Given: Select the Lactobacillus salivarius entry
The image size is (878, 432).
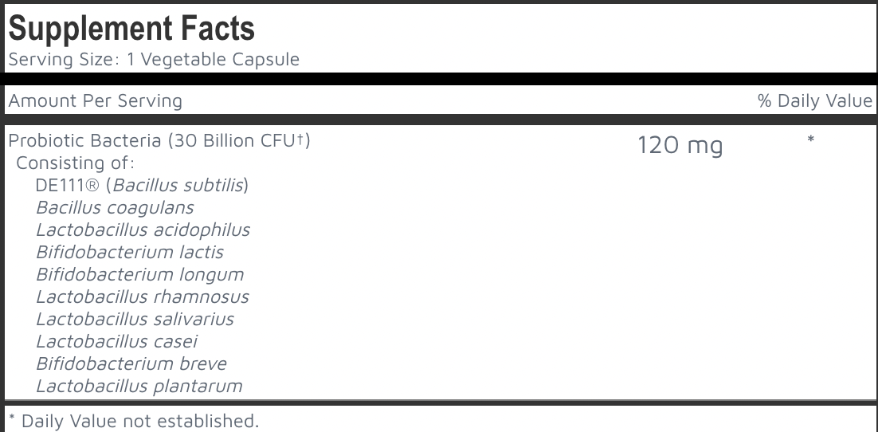Looking at the screenshot, I should click(135, 320).
